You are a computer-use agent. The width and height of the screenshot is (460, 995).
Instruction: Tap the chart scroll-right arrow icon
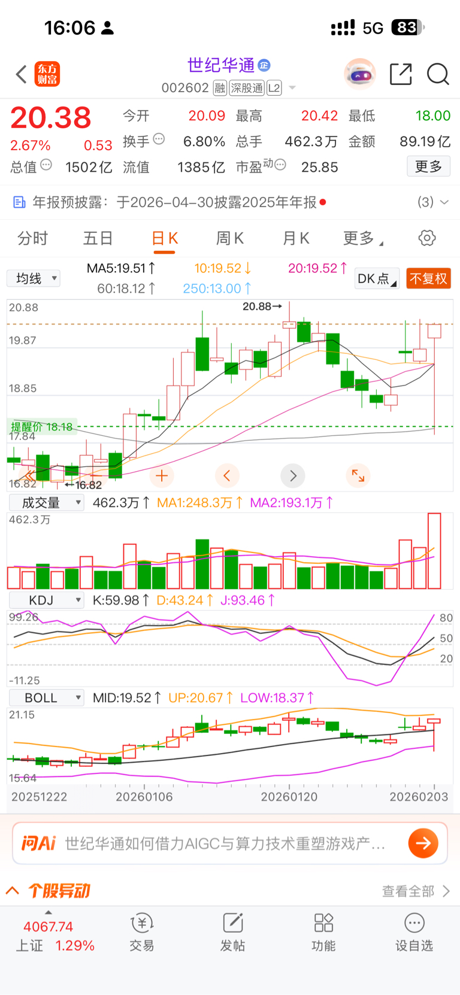coord(293,476)
